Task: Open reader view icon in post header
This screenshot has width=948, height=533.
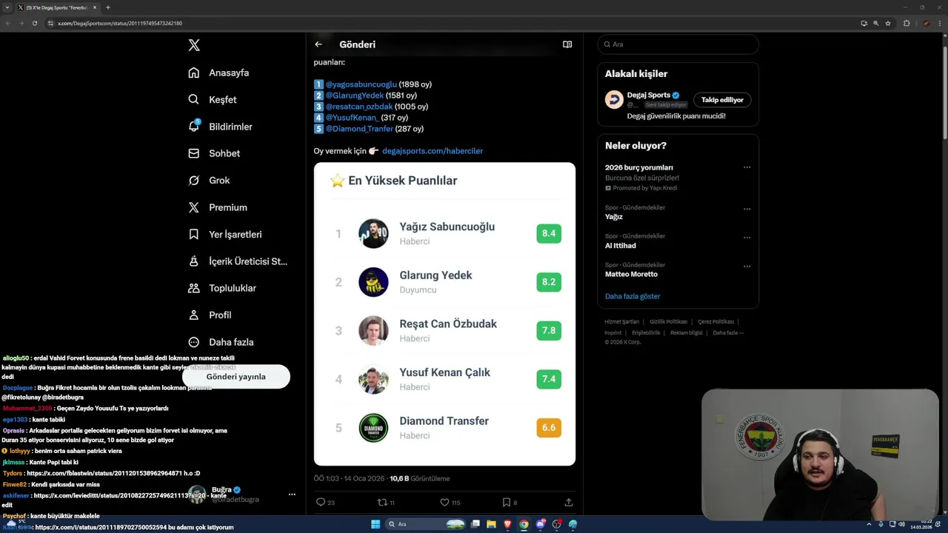Action: [x=567, y=44]
